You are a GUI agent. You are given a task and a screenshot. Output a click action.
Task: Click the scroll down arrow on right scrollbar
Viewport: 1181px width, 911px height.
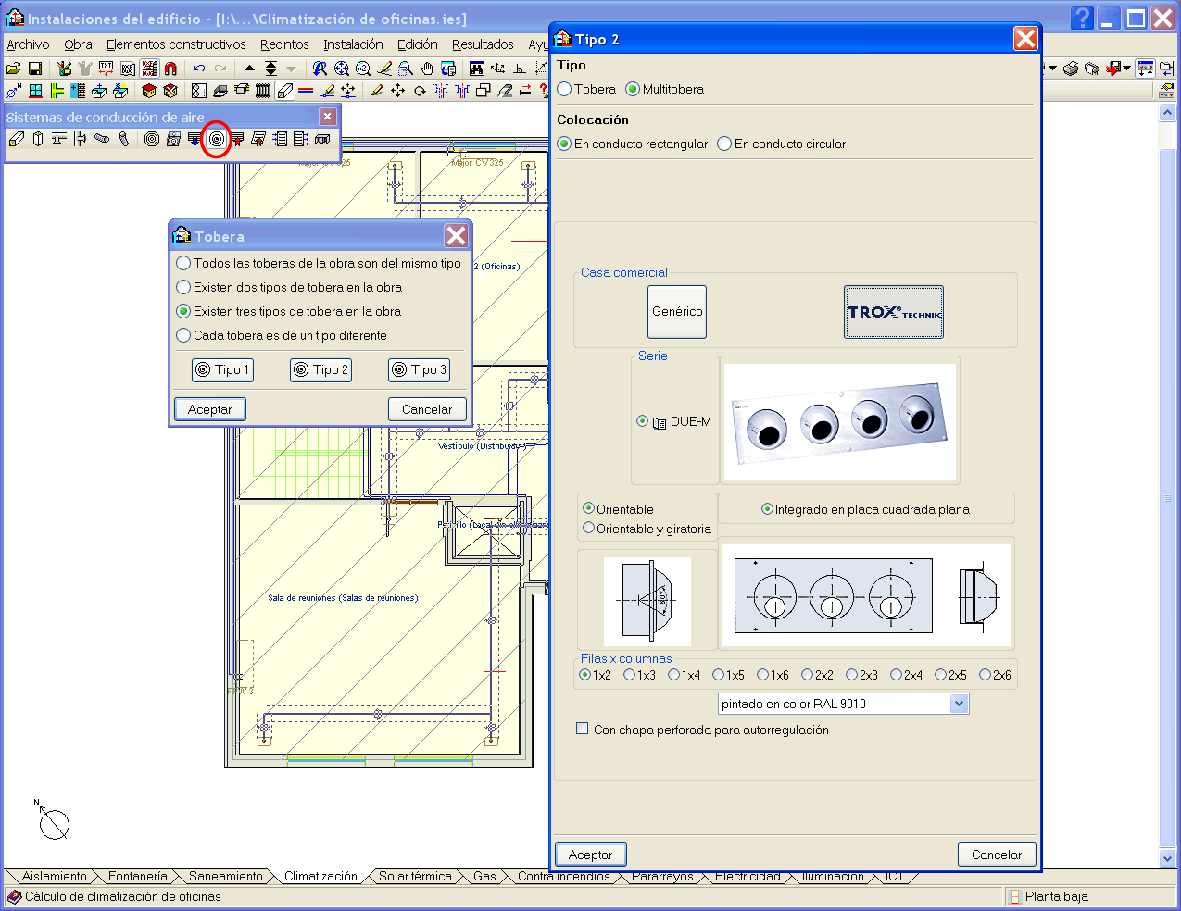tap(1167, 858)
